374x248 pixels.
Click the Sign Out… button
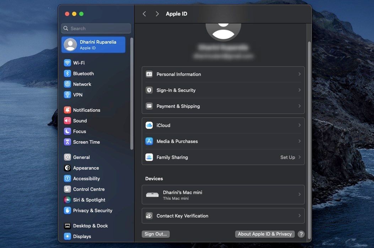coord(156,234)
